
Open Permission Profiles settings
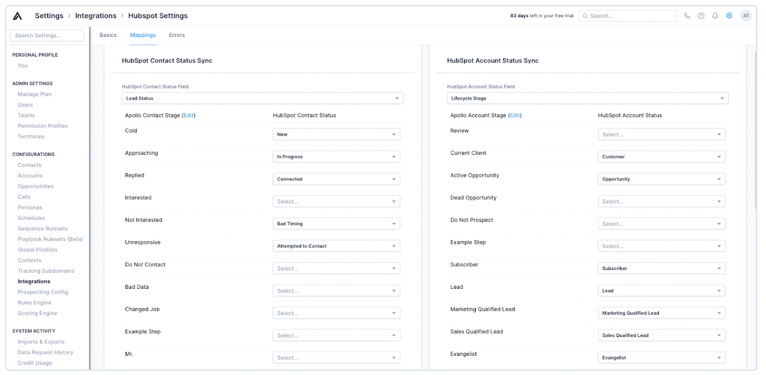[43, 126]
